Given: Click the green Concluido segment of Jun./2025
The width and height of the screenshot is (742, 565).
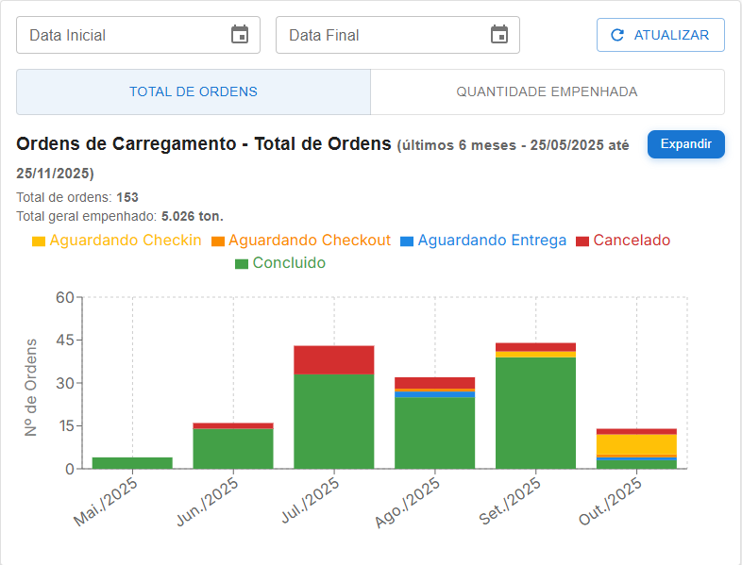Looking at the screenshot, I should (233, 449).
